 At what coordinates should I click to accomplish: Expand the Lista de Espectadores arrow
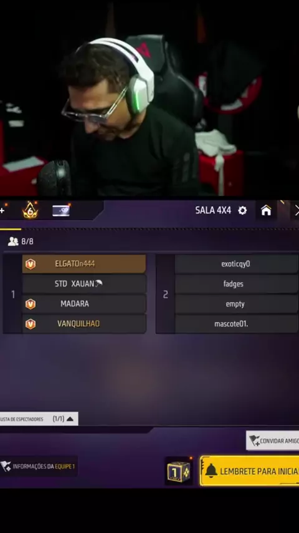pos(70,419)
